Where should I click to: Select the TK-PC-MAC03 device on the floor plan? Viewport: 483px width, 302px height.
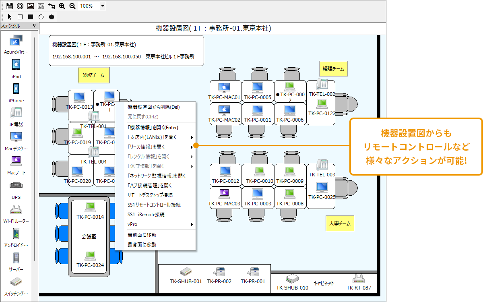224,197
